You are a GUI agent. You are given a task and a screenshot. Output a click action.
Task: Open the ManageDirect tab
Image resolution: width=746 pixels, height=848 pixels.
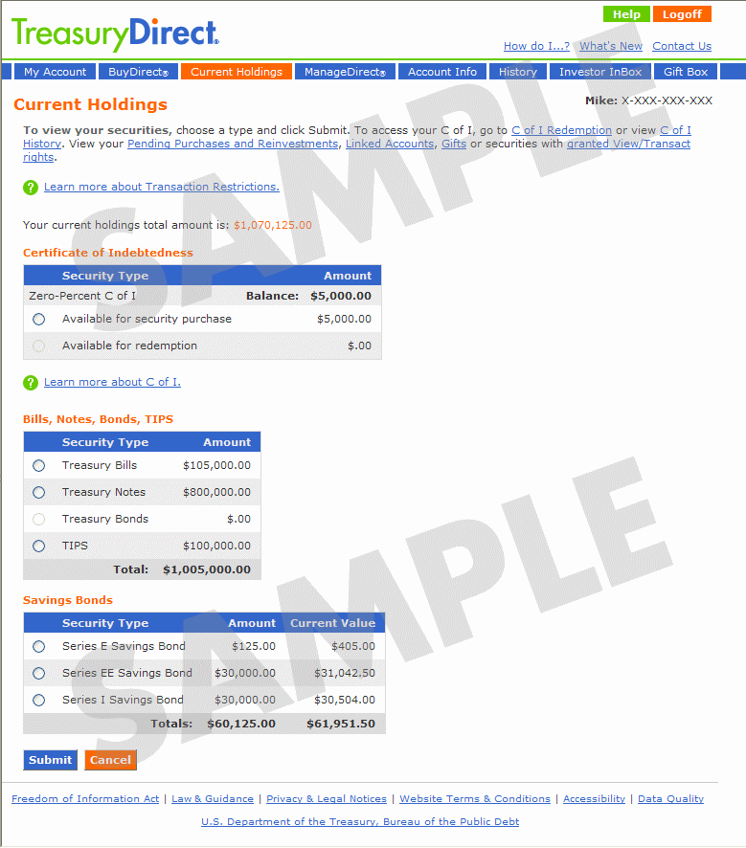click(x=345, y=72)
